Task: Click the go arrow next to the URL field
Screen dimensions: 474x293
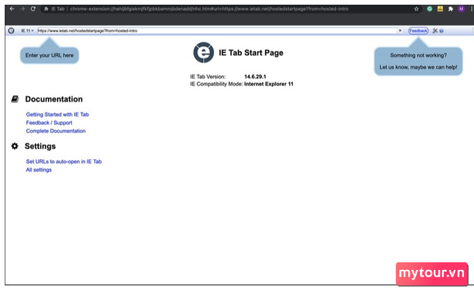Action: click(x=400, y=30)
